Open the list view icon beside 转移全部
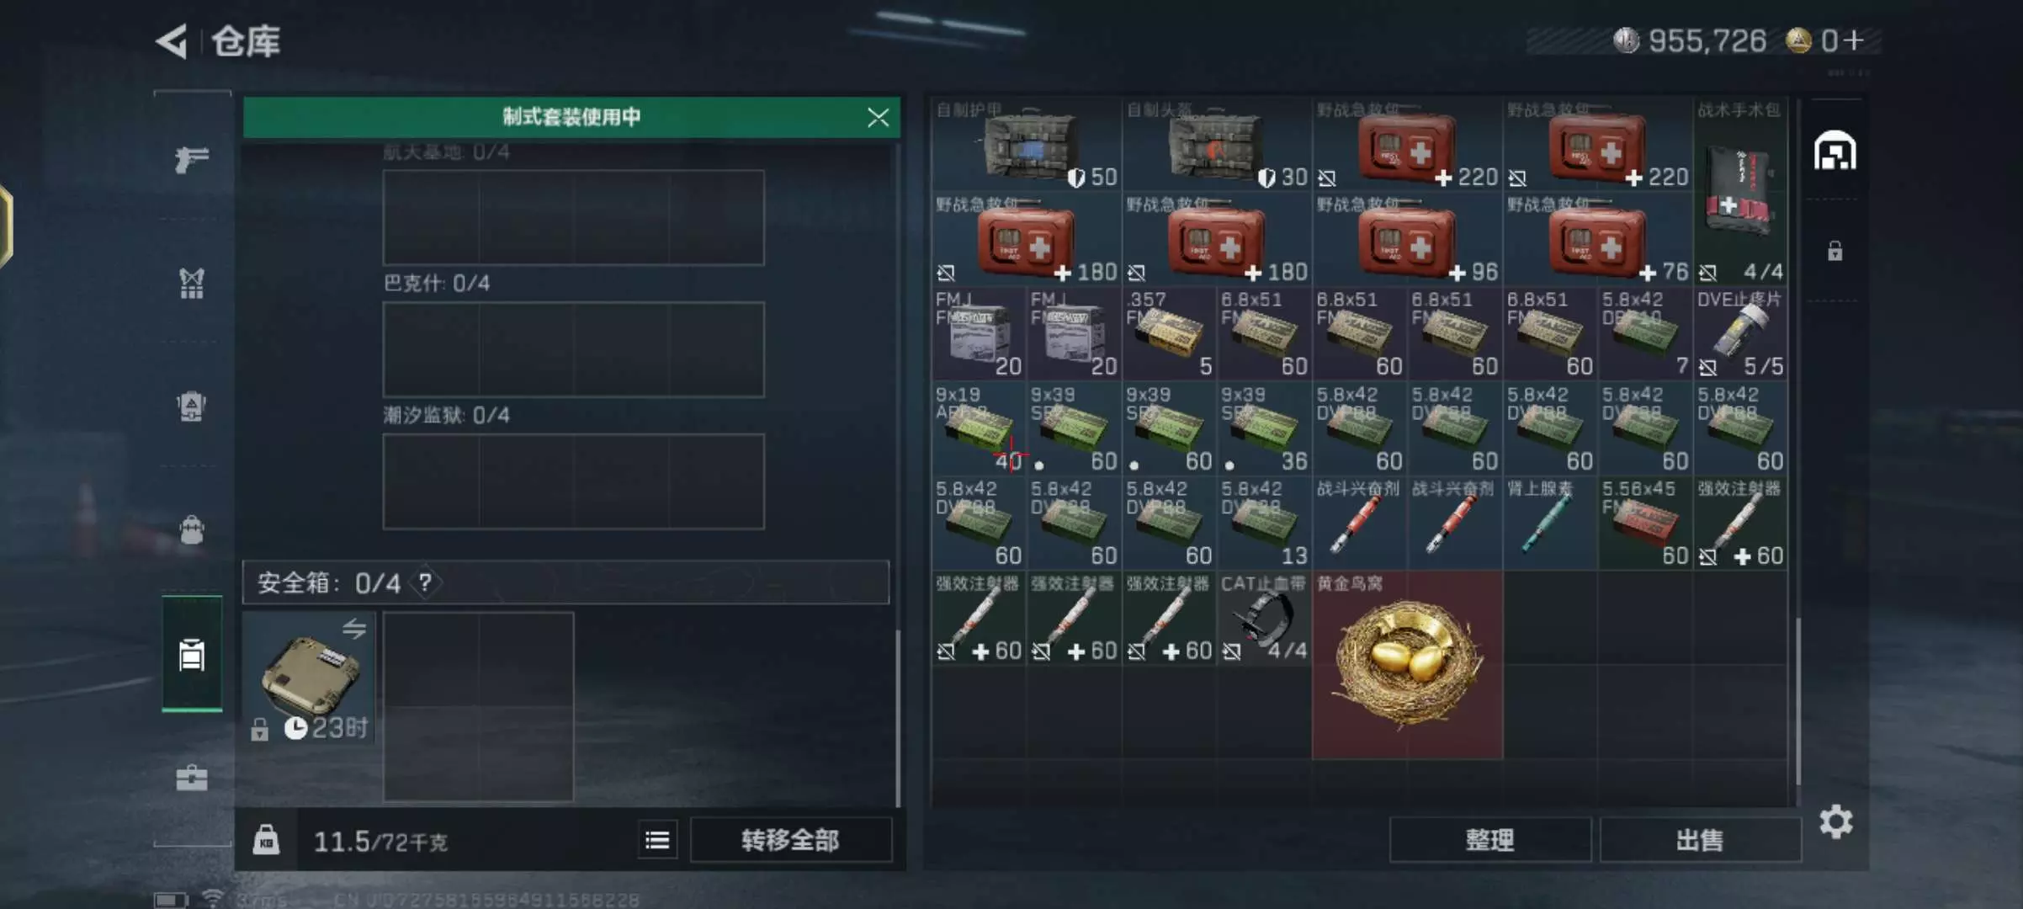The width and height of the screenshot is (2023, 909). tap(657, 840)
